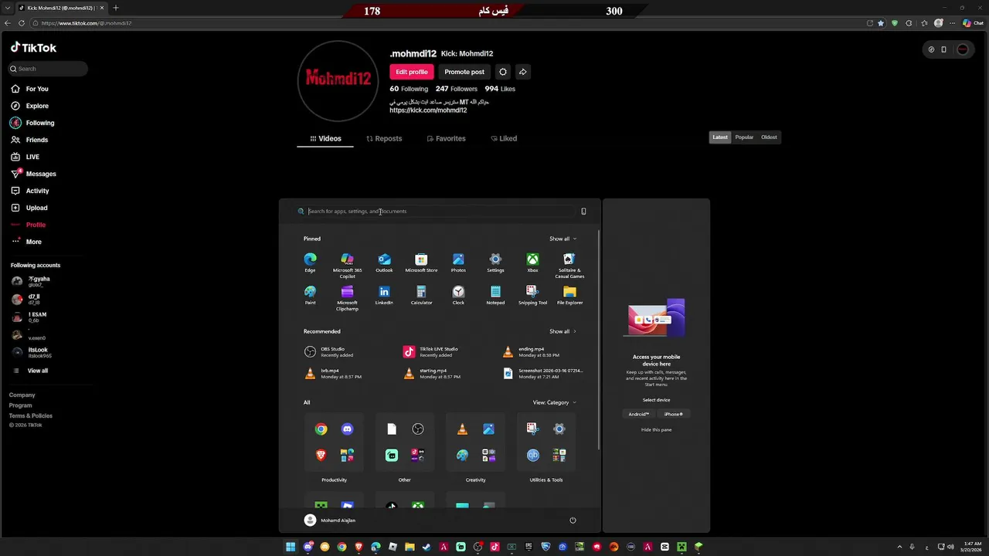Open Outlook from Start menu
The height and width of the screenshot is (556, 989).
[384, 263]
